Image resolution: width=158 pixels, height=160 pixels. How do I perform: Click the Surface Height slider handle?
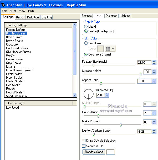140,74
